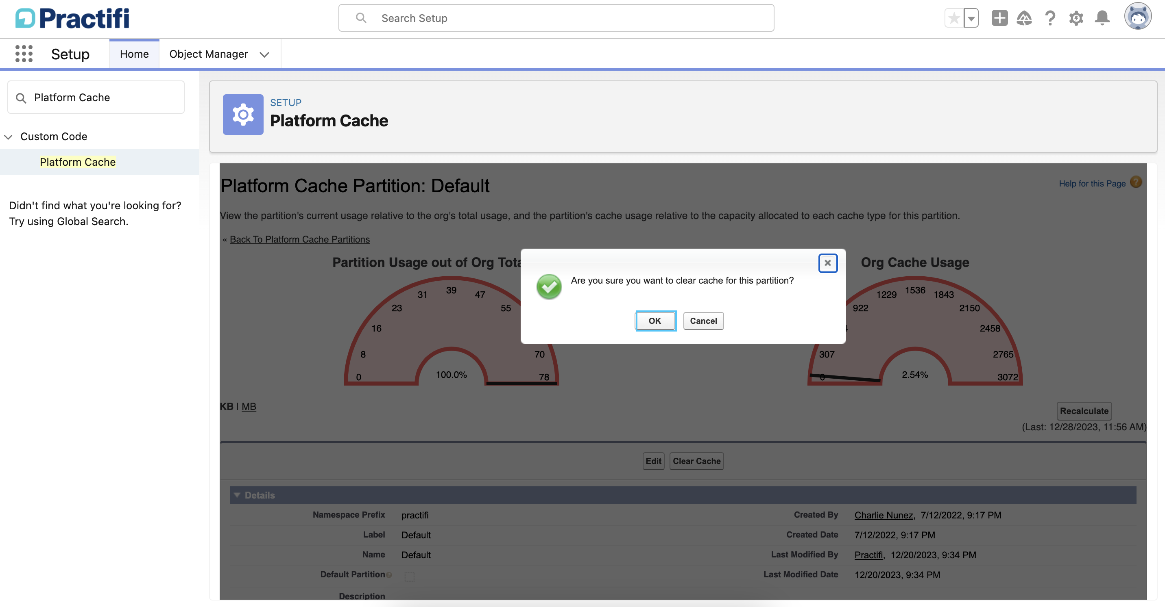The height and width of the screenshot is (607, 1165).
Task: Click the Recalculate button
Action: click(1084, 411)
